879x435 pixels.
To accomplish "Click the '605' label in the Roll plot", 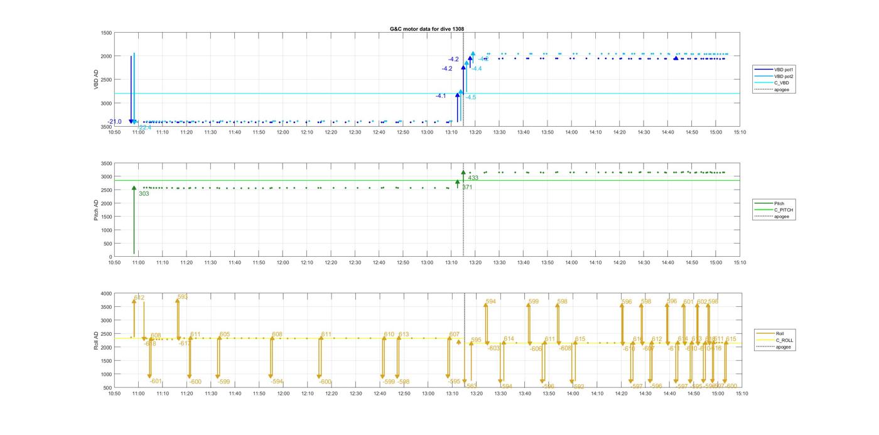I will (x=225, y=335).
